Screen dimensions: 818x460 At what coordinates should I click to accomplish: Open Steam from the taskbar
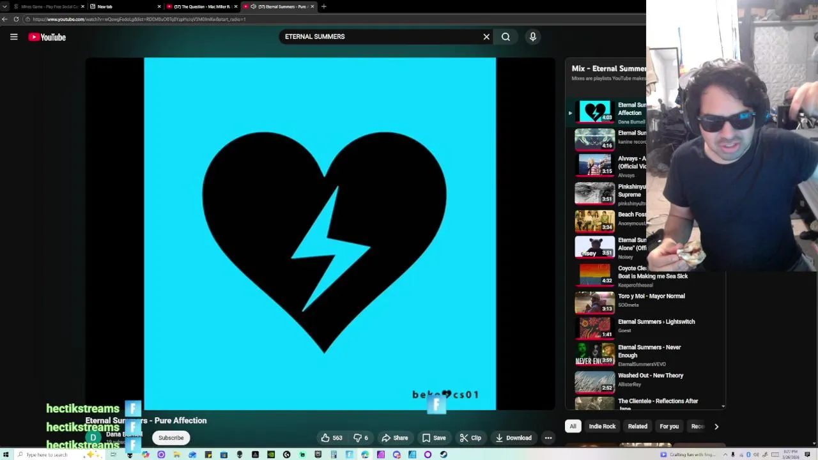coord(444,455)
